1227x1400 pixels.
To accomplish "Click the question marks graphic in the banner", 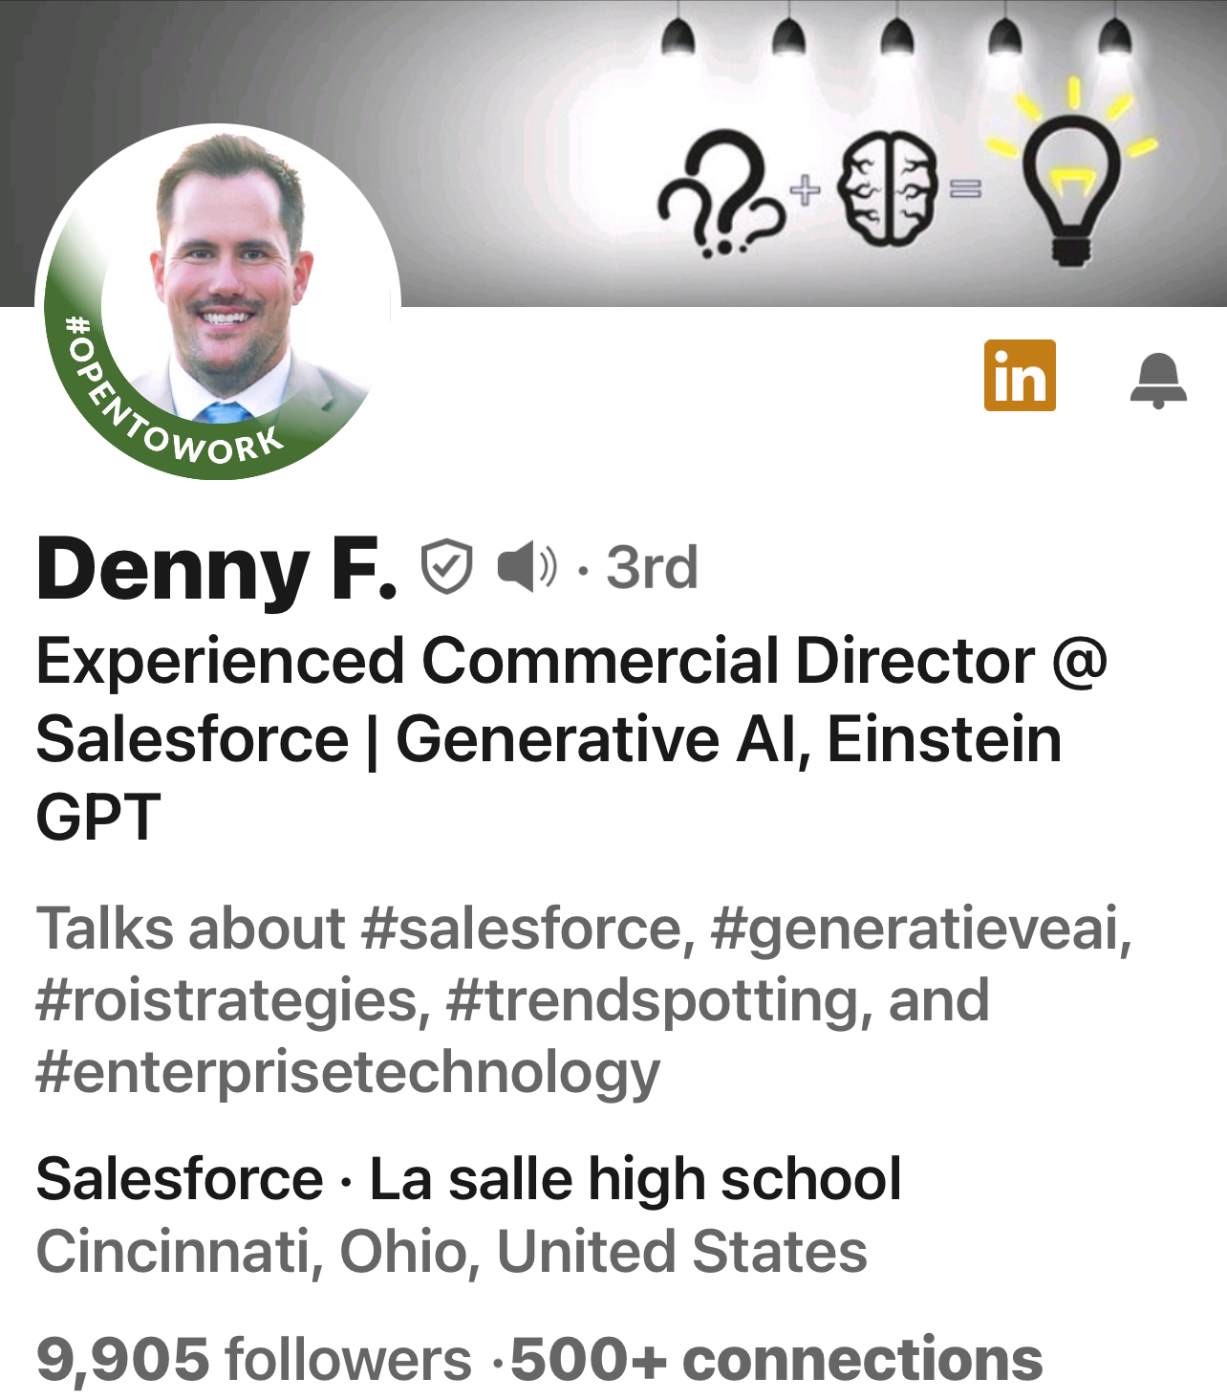I will (719, 194).
